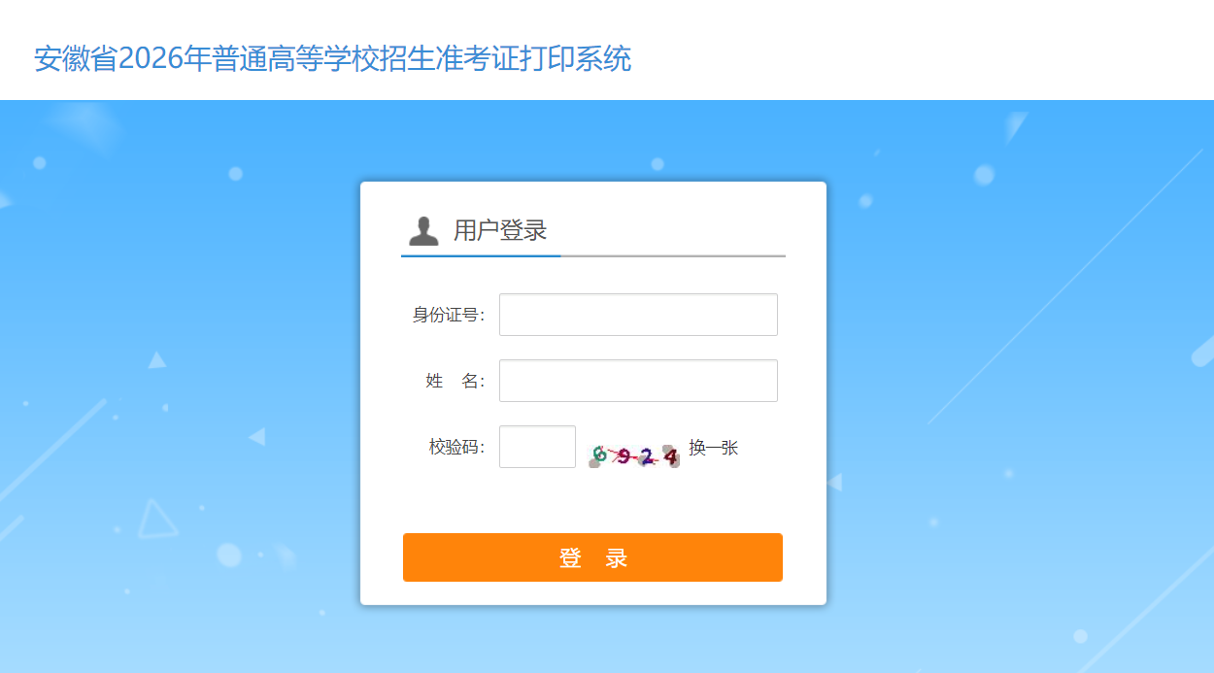Focus the 校验码 input box
1214x673 pixels.
(537, 447)
